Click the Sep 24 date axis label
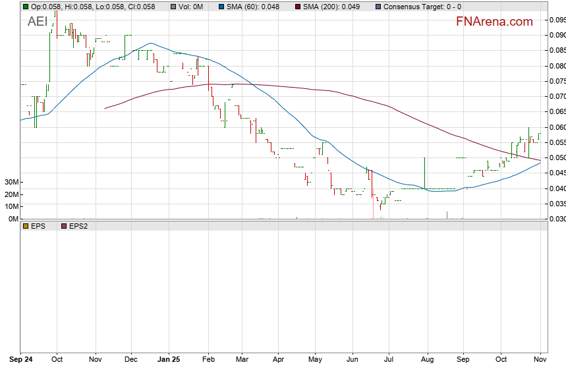Image resolution: width=566 pixels, height=373 pixels. tap(21, 360)
